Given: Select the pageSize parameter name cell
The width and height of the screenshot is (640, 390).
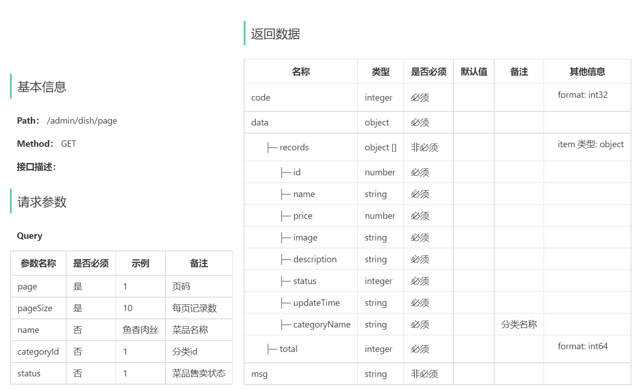Looking at the screenshot, I should coord(38,308).
